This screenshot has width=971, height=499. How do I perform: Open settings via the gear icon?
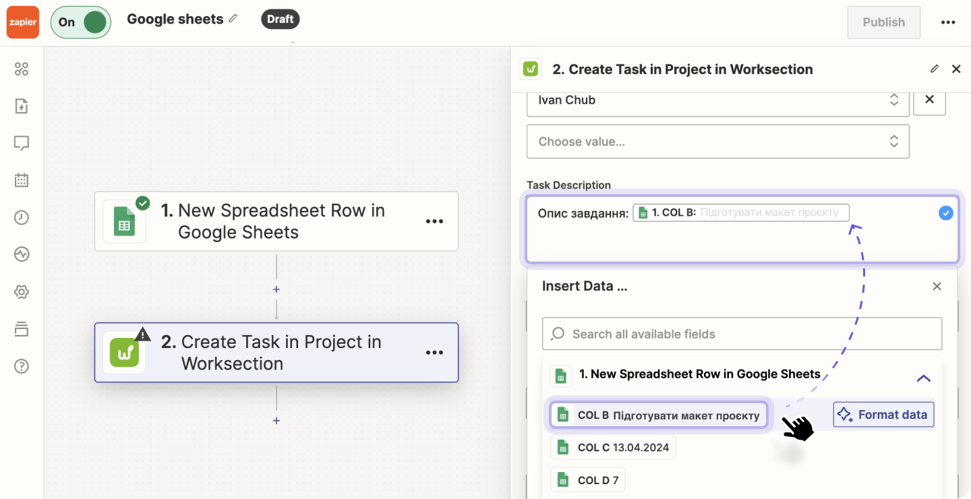21,291
